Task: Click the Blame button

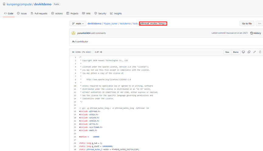Action: pos(236,52)
